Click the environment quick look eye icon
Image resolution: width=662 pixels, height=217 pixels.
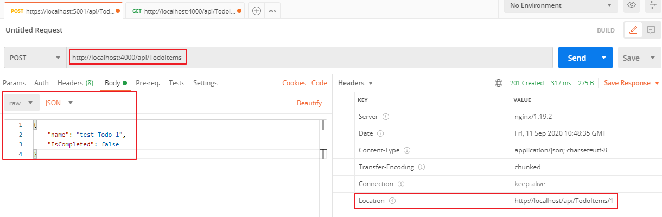point(632,5)
